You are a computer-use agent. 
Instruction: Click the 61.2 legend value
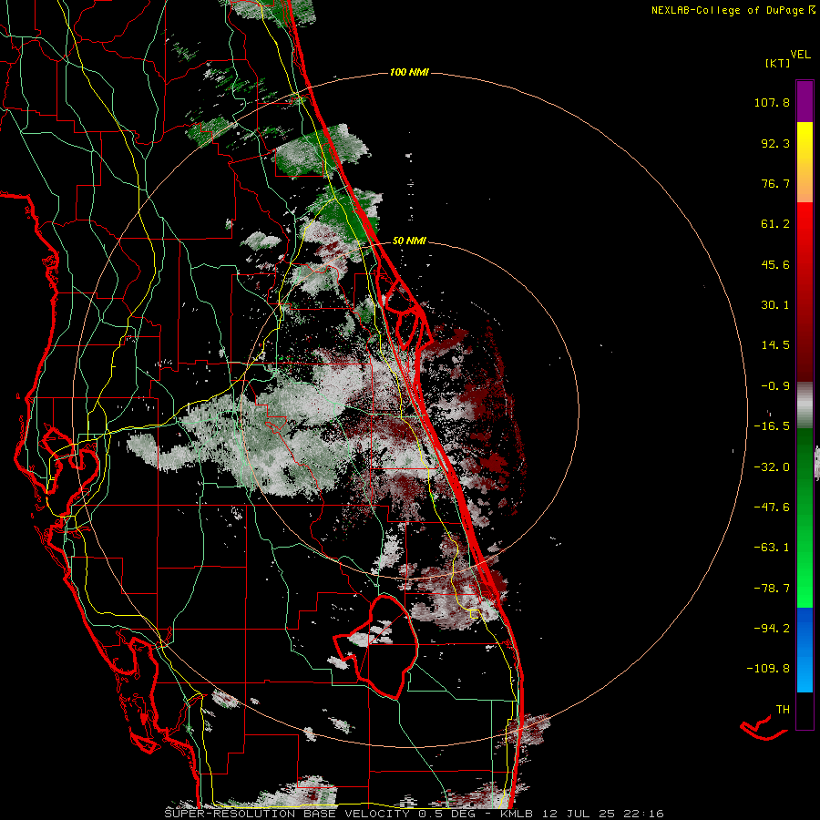click(x=775, y=224)
